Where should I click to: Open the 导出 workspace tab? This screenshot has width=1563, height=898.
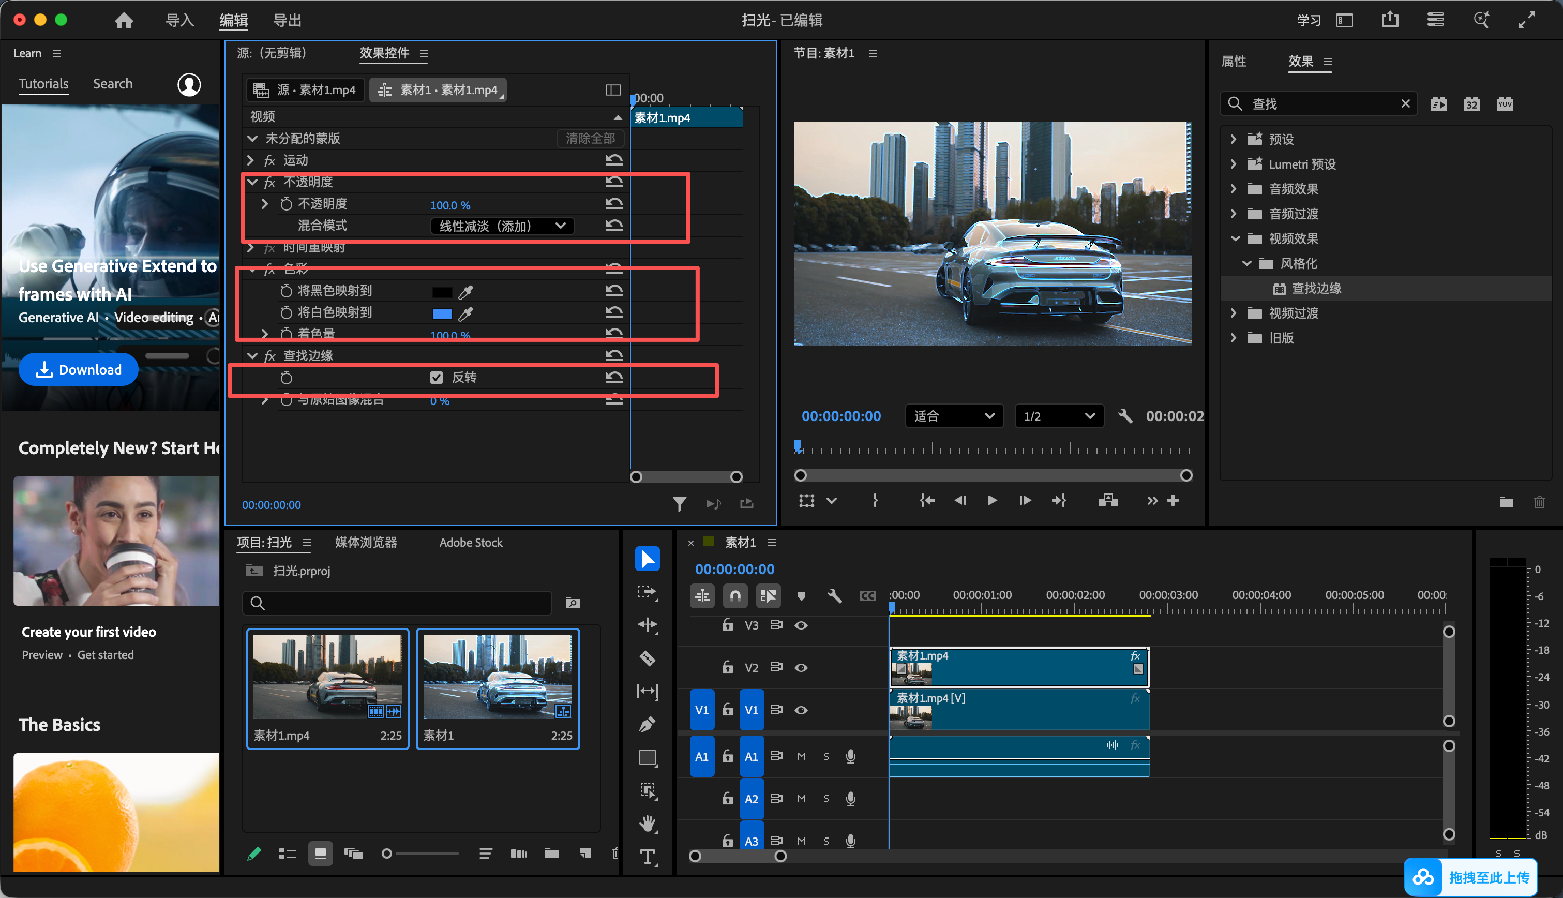(288, 20)
